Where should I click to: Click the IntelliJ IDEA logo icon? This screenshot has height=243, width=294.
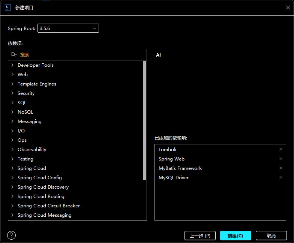click(7, 7)
